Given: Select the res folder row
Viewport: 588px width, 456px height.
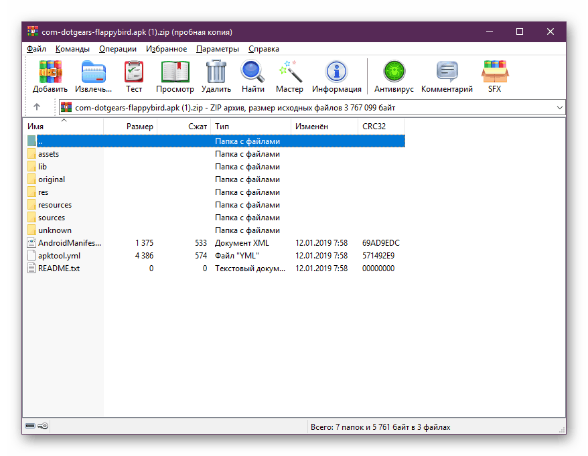Looking at the screenshot, I should pos(216,192).
